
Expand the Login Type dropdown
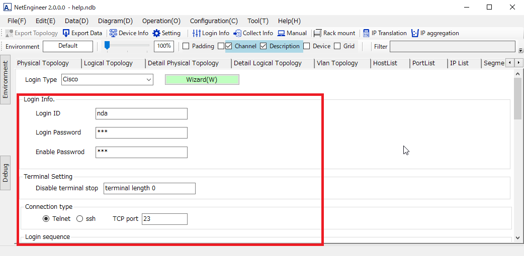click(149, 79)
